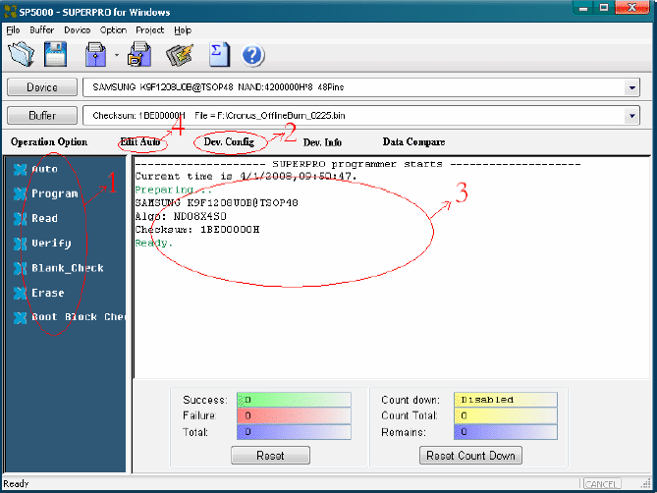The width and height of the screenshot is (657, 493).
Task: Open Edit Auto
Action: pos(140,142)
